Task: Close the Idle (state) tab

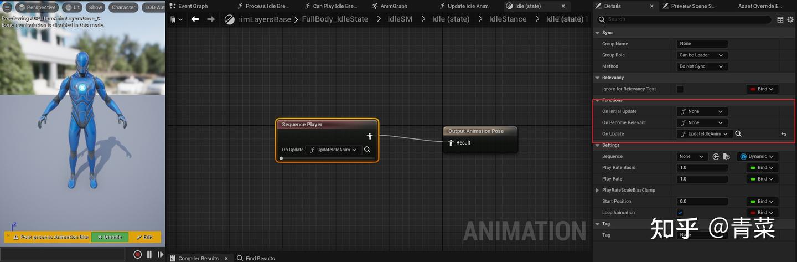Action: click(x=563, y=6)
